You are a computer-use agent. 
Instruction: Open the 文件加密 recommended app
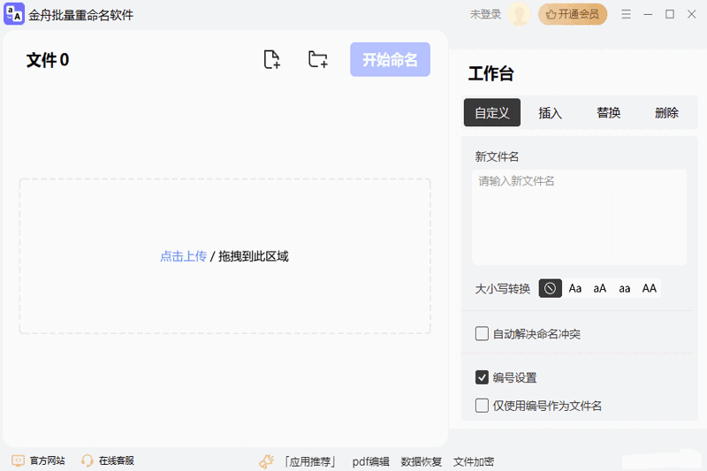tap(474, 461)
